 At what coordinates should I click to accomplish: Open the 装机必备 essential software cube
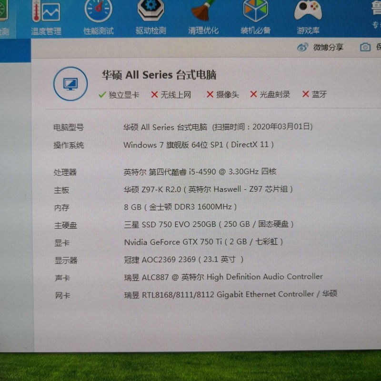tap(255, 18)
